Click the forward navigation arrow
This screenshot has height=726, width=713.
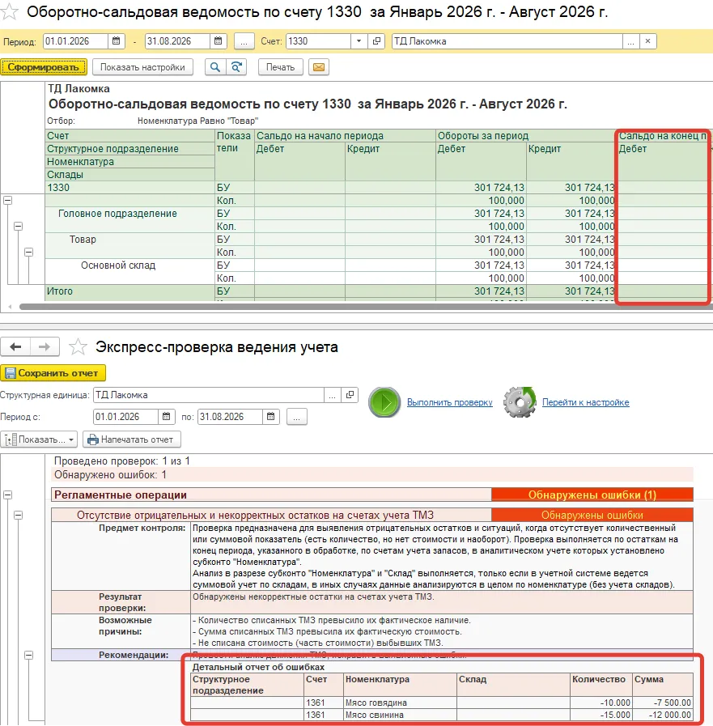[45, 346]
